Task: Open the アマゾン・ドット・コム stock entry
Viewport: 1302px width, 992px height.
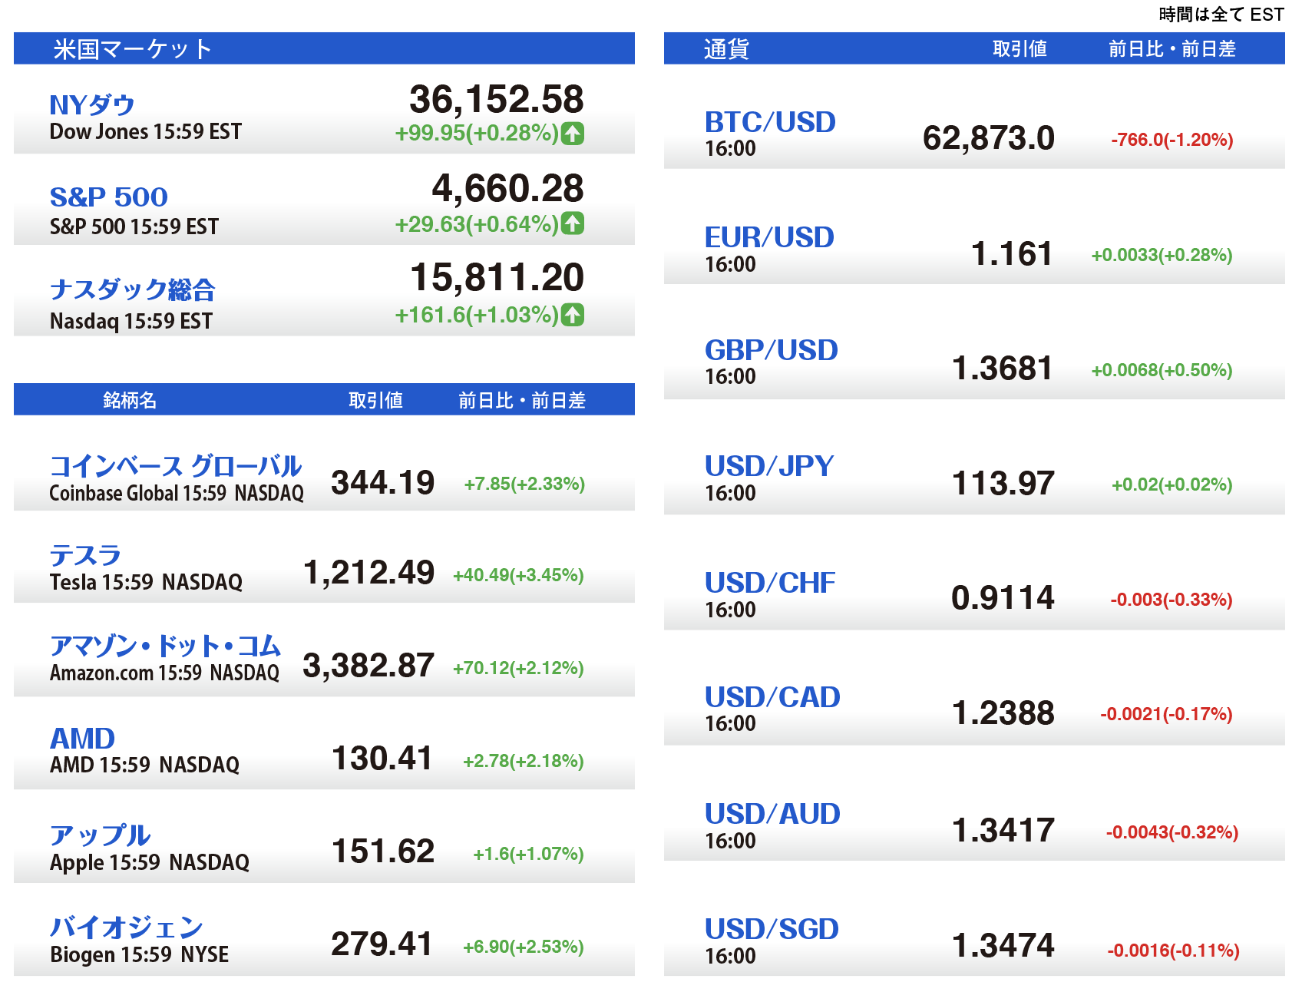Action: tap(165, 646)
